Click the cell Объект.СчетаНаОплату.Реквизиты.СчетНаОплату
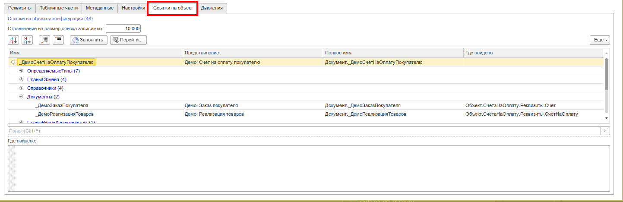The image size is (623, 202). [534, 114]
